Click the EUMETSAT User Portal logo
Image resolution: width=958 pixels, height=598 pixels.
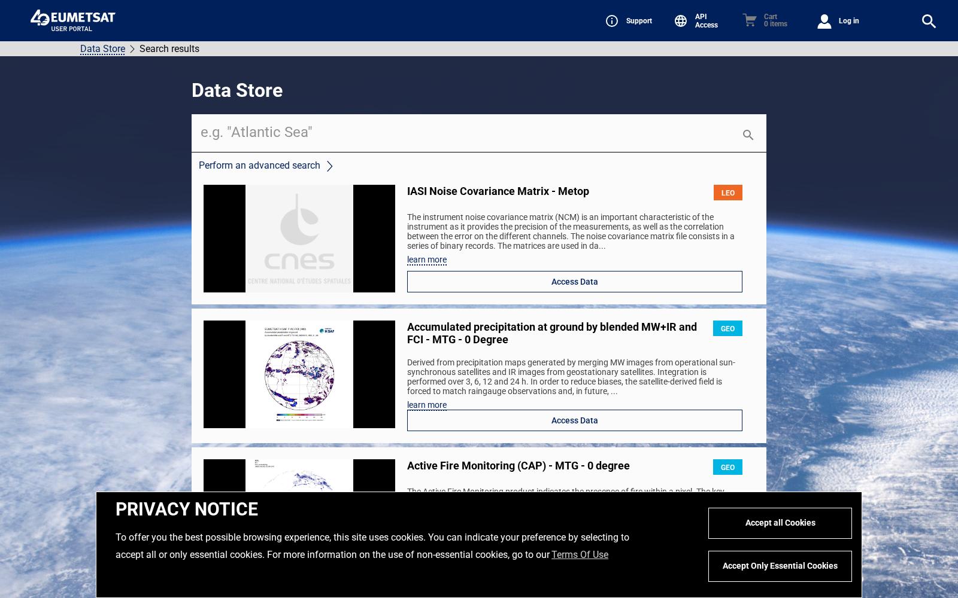72,20
